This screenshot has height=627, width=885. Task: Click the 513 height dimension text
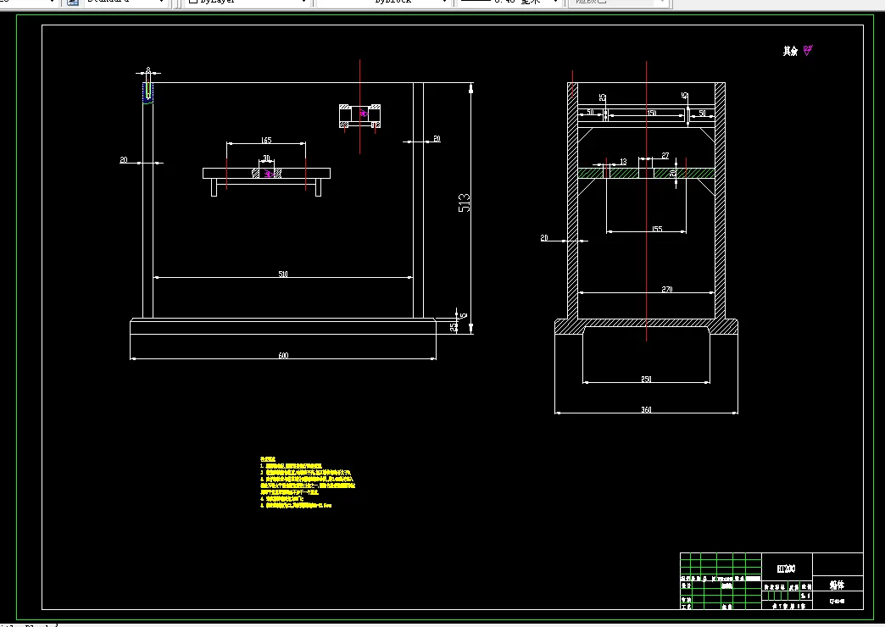(x=465, y=203)
